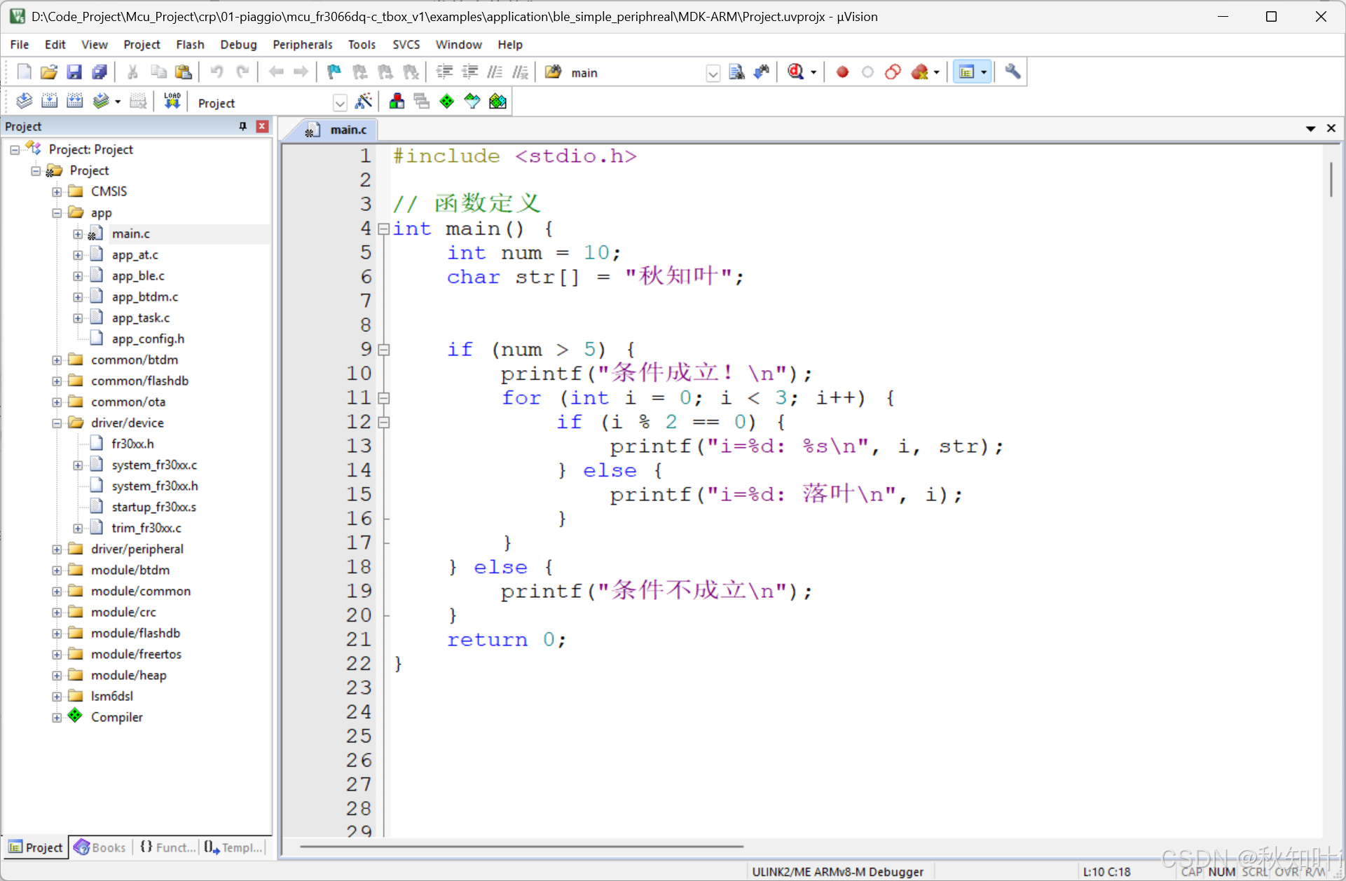The width and height of the screenshot is (1346, 881).
Task: Collapse code fold at line 4
Action: click(383, 228)
